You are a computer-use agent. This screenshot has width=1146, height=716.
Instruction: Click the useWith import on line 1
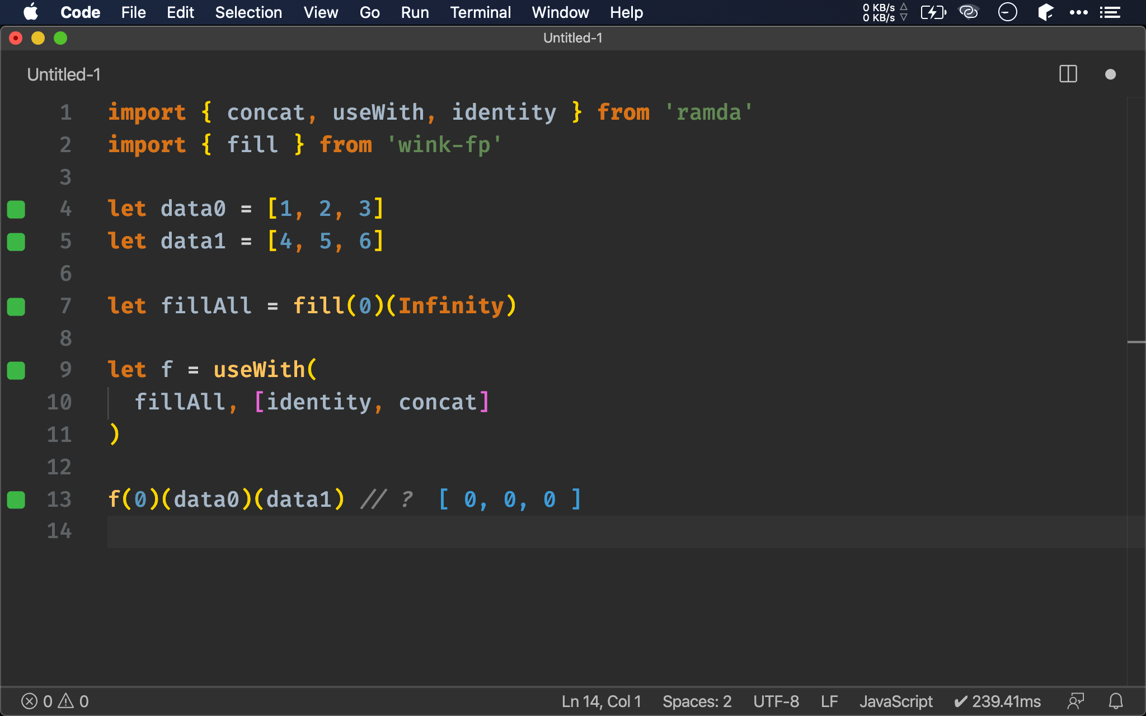[379, 112]
